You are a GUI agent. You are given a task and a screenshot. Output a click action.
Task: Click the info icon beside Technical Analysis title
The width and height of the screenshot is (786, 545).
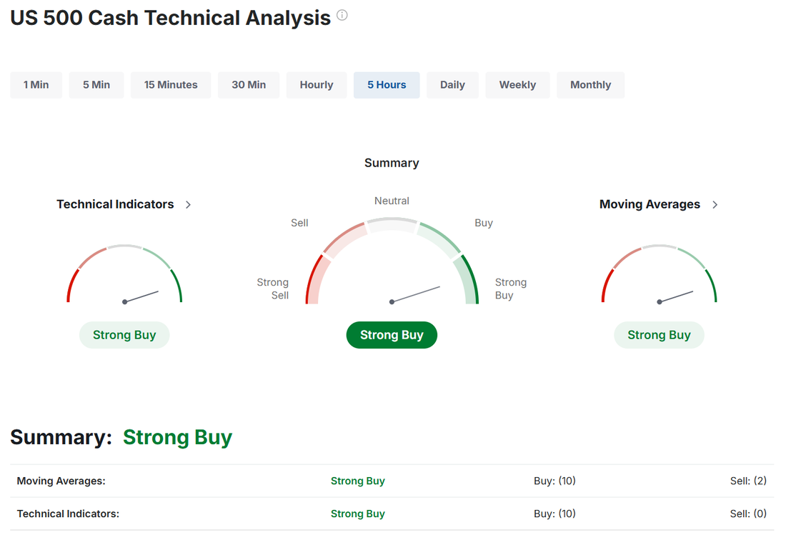click(x=342, y=15)
